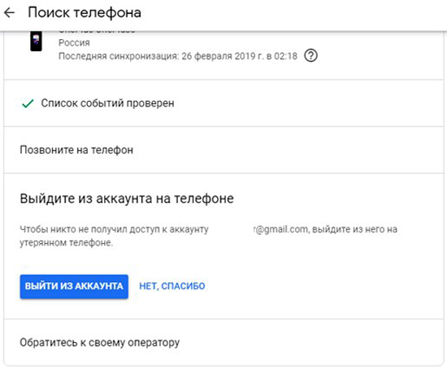Click the gmail.com account description text
This screenshot has width=447, height=369.
pyautogui.click(x=208, y=236)
